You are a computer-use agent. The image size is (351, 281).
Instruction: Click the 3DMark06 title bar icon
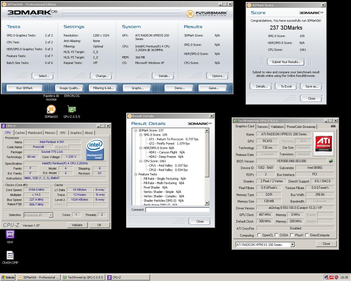coord(4,4)
